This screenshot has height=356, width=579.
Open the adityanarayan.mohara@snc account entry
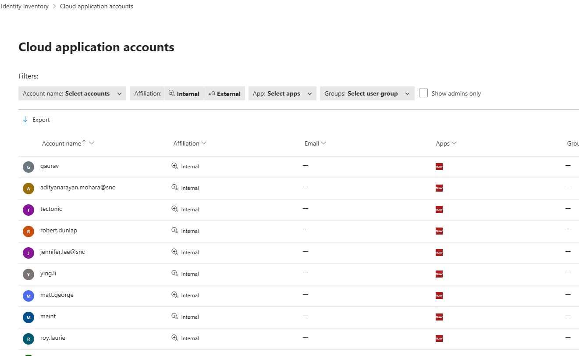tap(77, 187)
